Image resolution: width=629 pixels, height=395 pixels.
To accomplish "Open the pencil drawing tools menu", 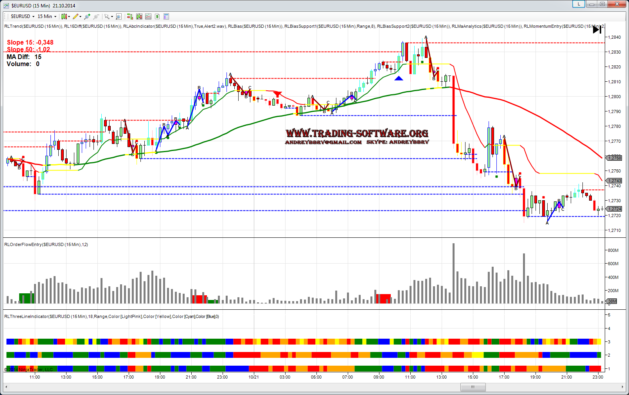I will click(77, 16).
